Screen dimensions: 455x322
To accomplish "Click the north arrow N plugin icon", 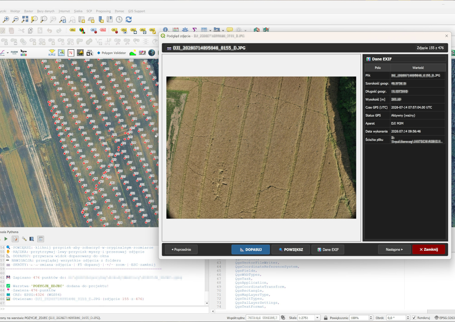I will (x=71, y=53).
